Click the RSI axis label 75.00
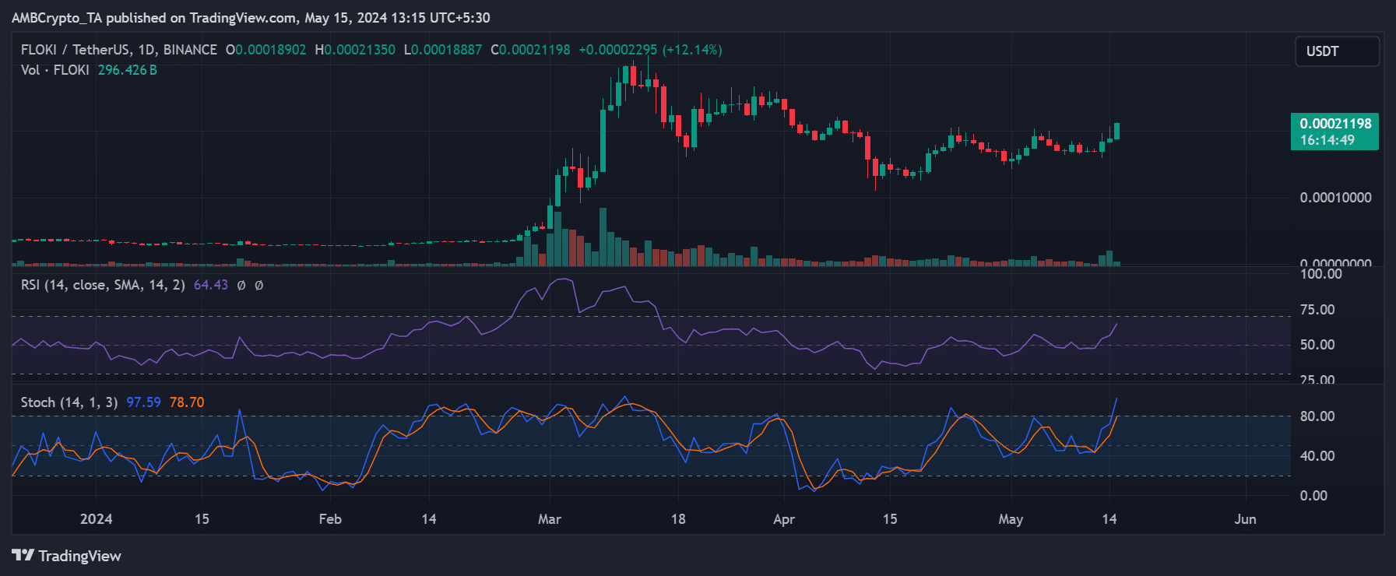 pos(1317,310)
